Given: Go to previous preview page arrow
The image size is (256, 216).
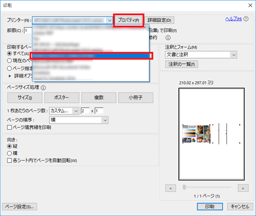Looking at the screenshot, I should click(x=171, y=188).
